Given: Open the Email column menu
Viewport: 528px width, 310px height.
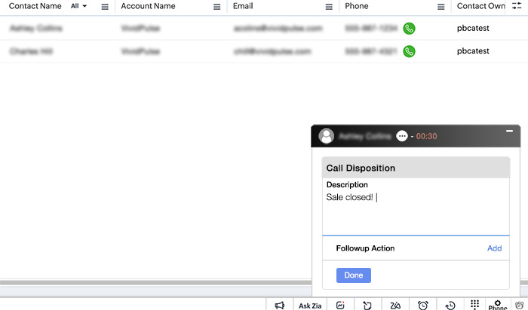Looking at the screenshot, I should pos(329,7).
